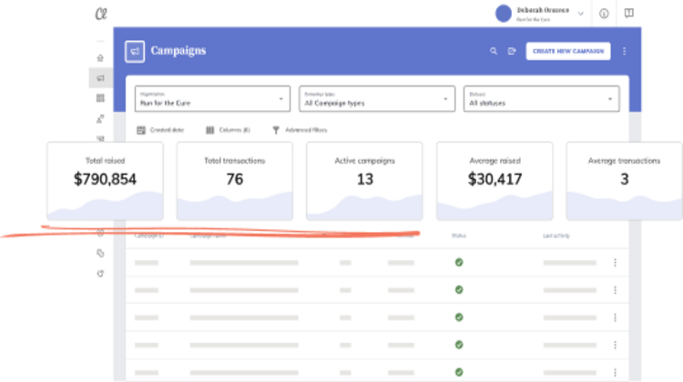Click the green status check in third row
Screen dimensions: 683x382
[x=459, y=317]
